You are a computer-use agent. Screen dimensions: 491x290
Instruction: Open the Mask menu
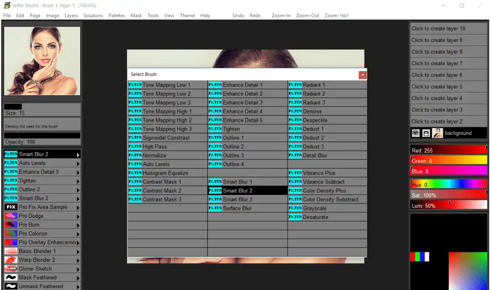click(136, 15)
